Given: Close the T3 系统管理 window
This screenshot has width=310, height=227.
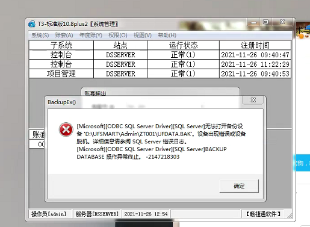Looking at the screenshot, I should pyautogui.click(x=282, y=22).
